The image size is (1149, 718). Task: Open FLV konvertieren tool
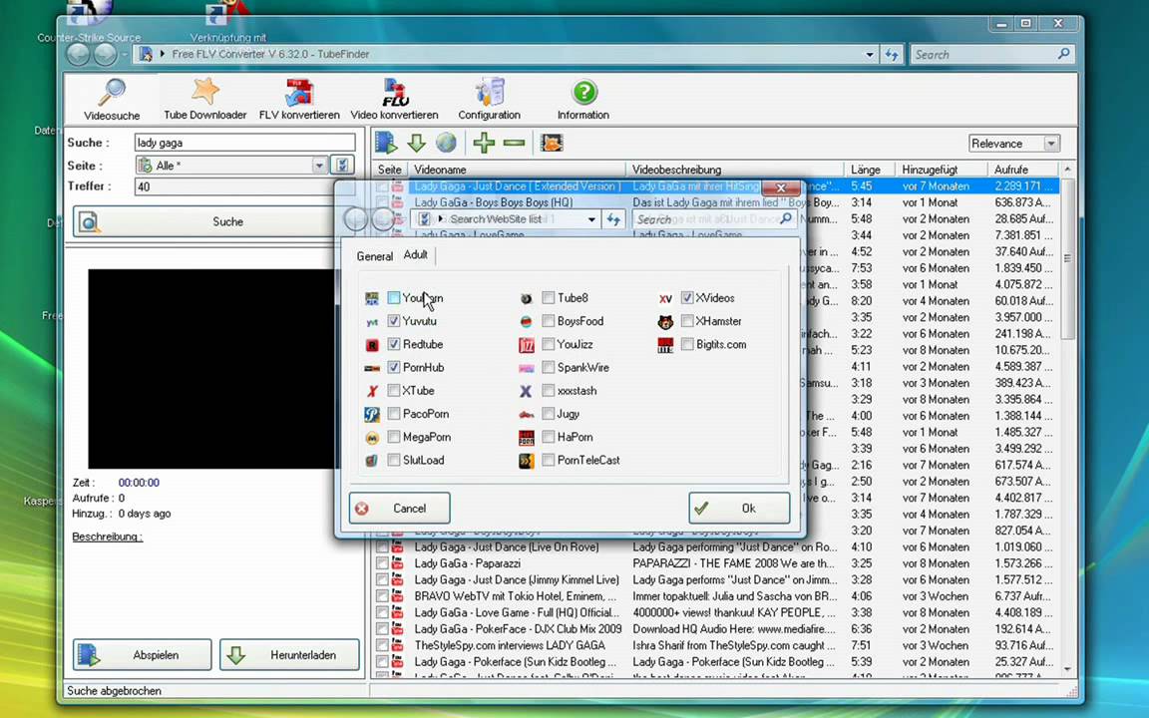pyautogui.click(x=299, y=99)
